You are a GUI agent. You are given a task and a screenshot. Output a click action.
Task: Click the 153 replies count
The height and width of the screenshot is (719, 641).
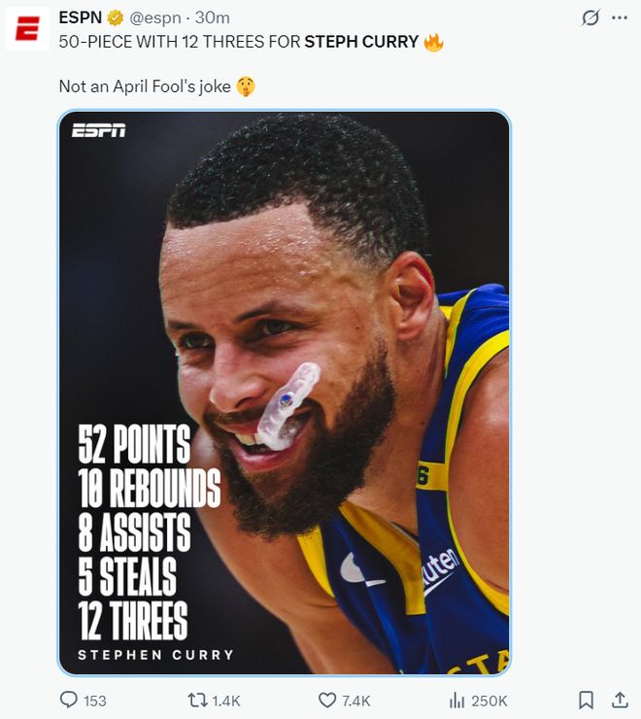[95, 701]
